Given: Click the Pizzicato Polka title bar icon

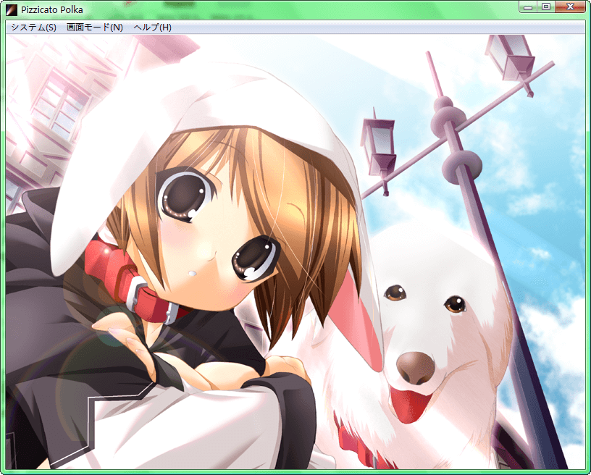Looking at the screenshot, I should (12, 10).
